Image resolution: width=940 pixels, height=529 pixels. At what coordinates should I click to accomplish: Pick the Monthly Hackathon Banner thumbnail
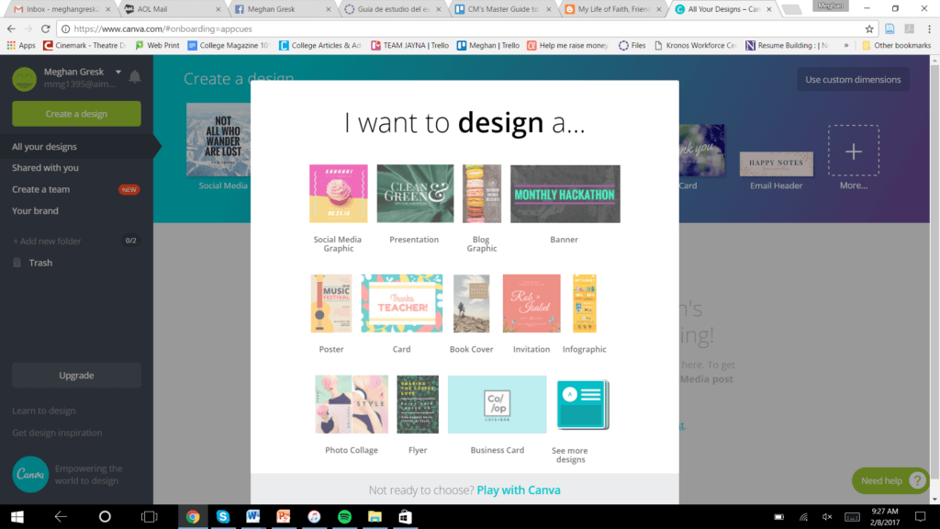[x=565, y=194]
